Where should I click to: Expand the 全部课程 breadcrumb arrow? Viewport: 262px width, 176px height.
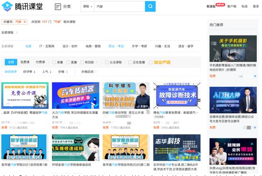17,32
